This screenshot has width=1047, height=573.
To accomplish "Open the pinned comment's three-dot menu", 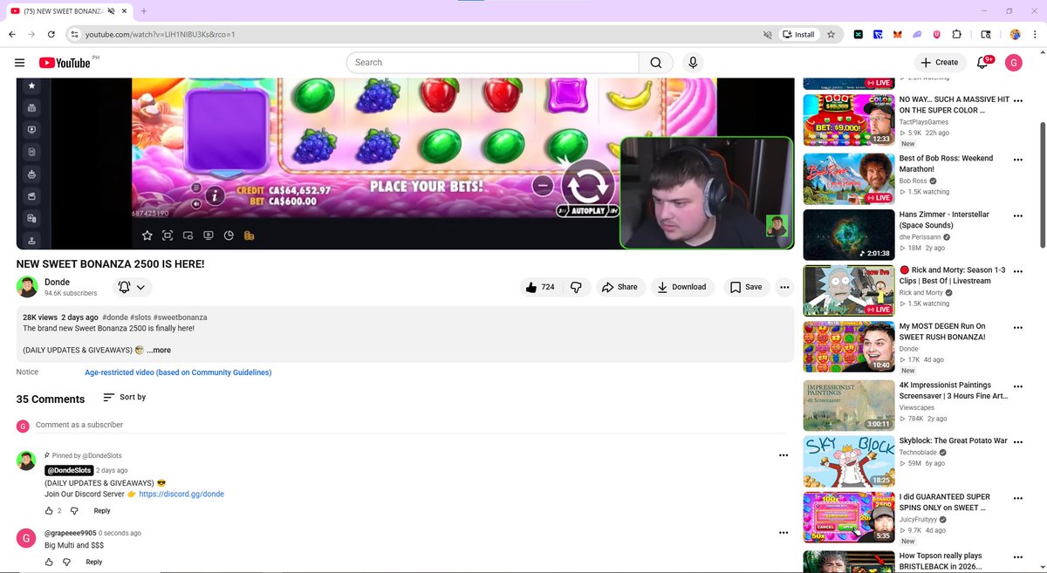I will [x=784, y=455].
